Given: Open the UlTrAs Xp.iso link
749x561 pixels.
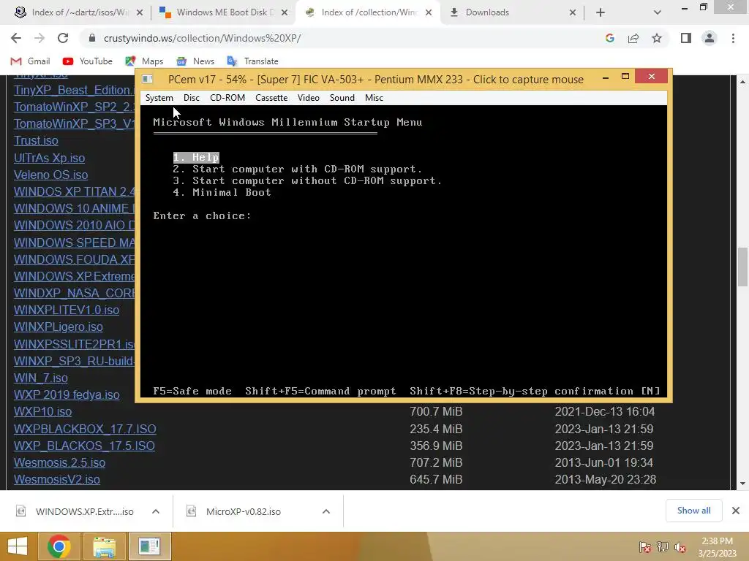Looking at the screenshot, I should click(x=49, y=158).
